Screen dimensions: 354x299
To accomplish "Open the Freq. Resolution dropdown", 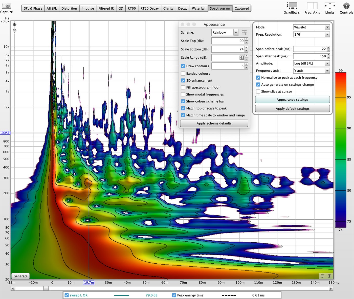I will [x=312, y=34].
